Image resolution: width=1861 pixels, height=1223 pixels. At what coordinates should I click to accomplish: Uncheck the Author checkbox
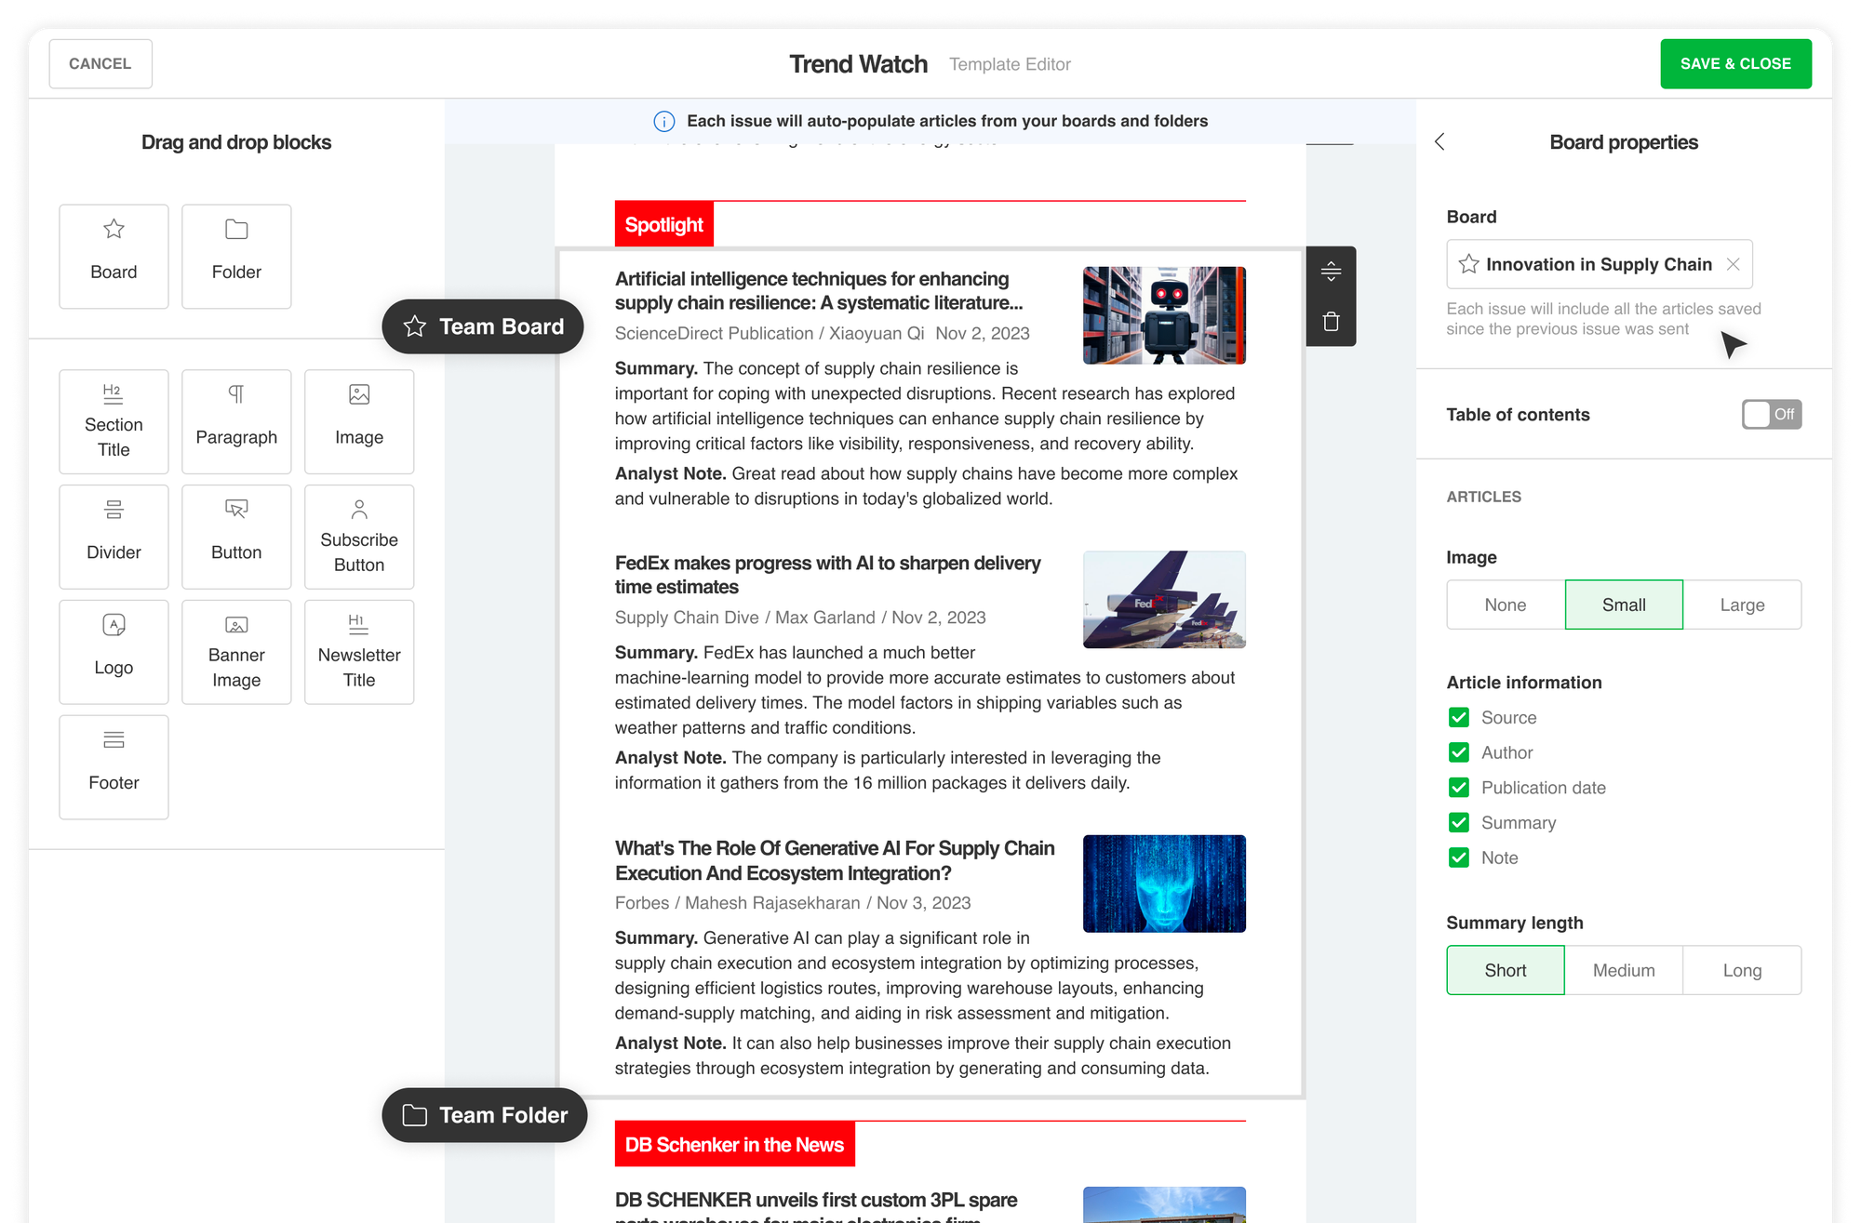click(x=1459, y=752)
